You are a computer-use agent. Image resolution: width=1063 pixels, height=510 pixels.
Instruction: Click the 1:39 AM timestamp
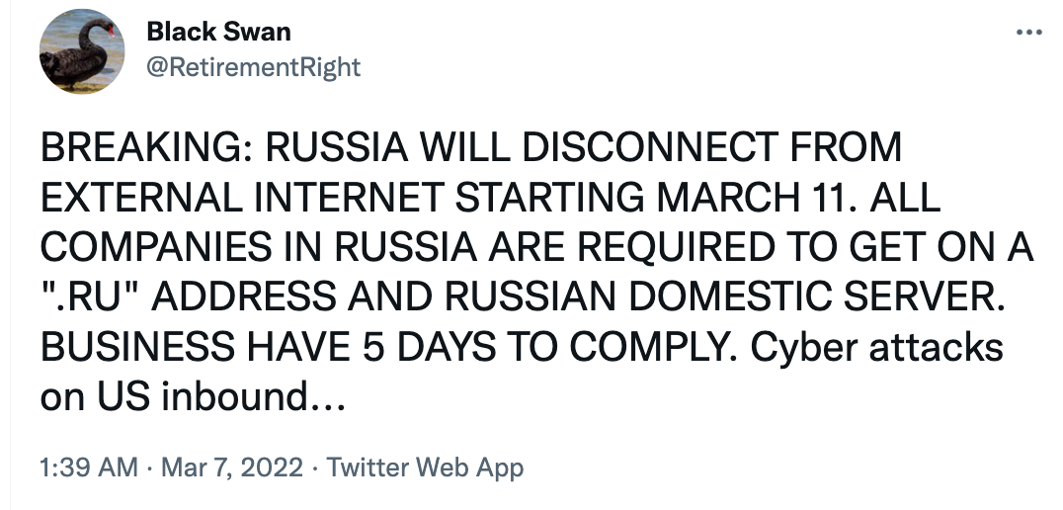tap(89, 467)
